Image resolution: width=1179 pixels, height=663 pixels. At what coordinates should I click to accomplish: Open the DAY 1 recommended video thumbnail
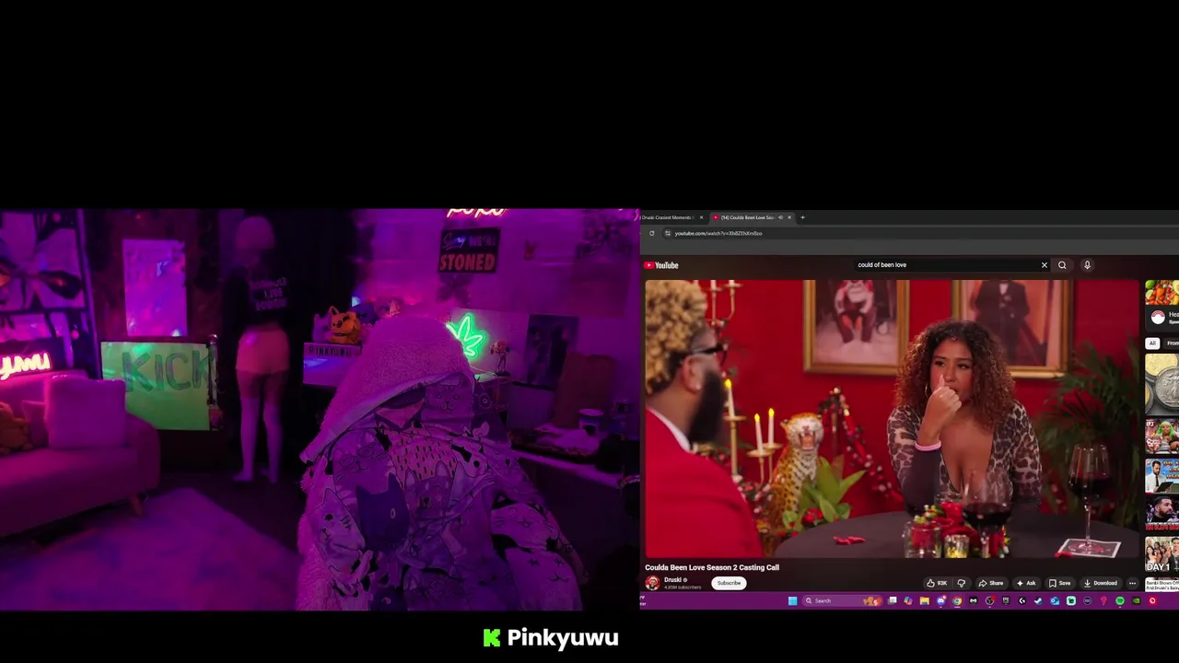1162,554
